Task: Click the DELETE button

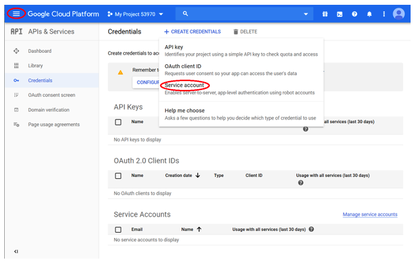Action: [245, 32]
